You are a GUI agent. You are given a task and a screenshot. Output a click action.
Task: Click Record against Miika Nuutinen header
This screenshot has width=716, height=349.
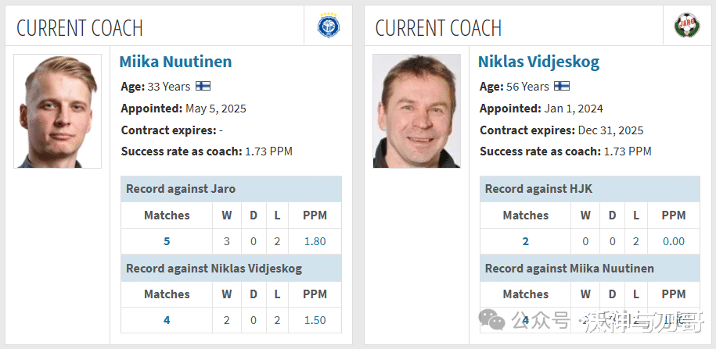click(569, 269)
